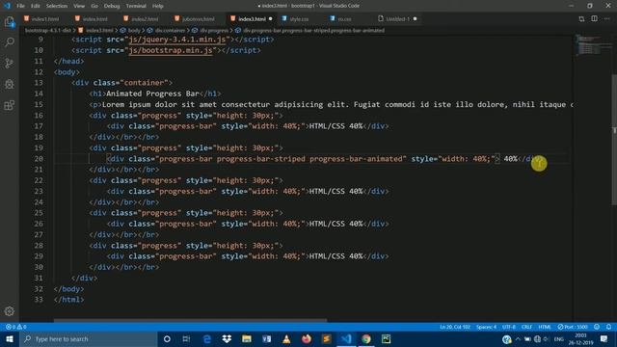Switch to the jubotron.html tab
This screenshot has width=617, height=347.
coord(198,19)
